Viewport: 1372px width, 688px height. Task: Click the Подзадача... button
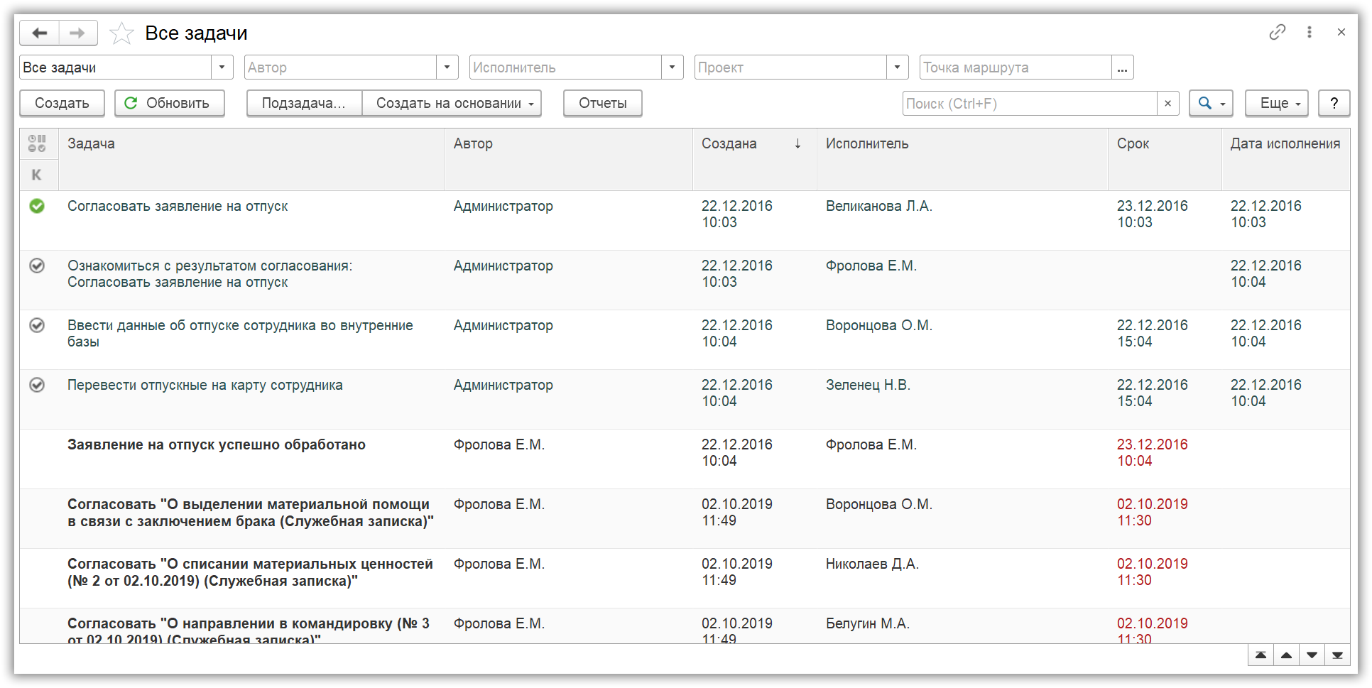[x=304, y=104]
